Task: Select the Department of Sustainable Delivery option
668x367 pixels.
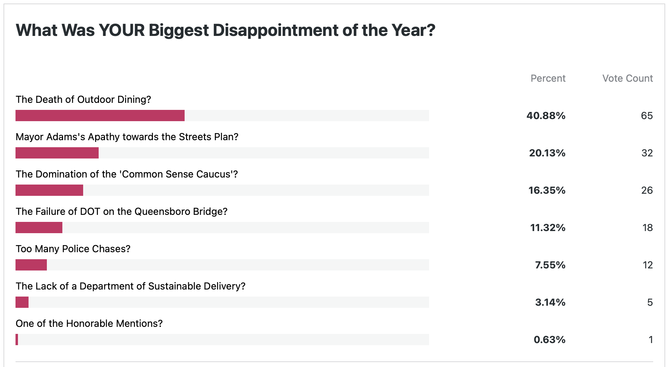Action: pos(130,286)
